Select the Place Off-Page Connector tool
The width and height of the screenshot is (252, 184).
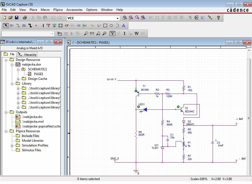(x=79, y=26)
